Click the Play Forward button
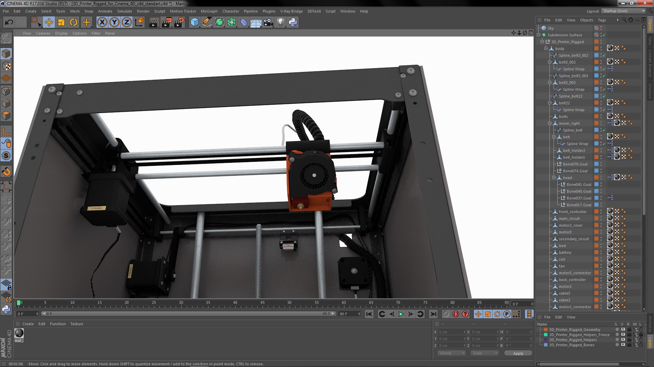 401,314
